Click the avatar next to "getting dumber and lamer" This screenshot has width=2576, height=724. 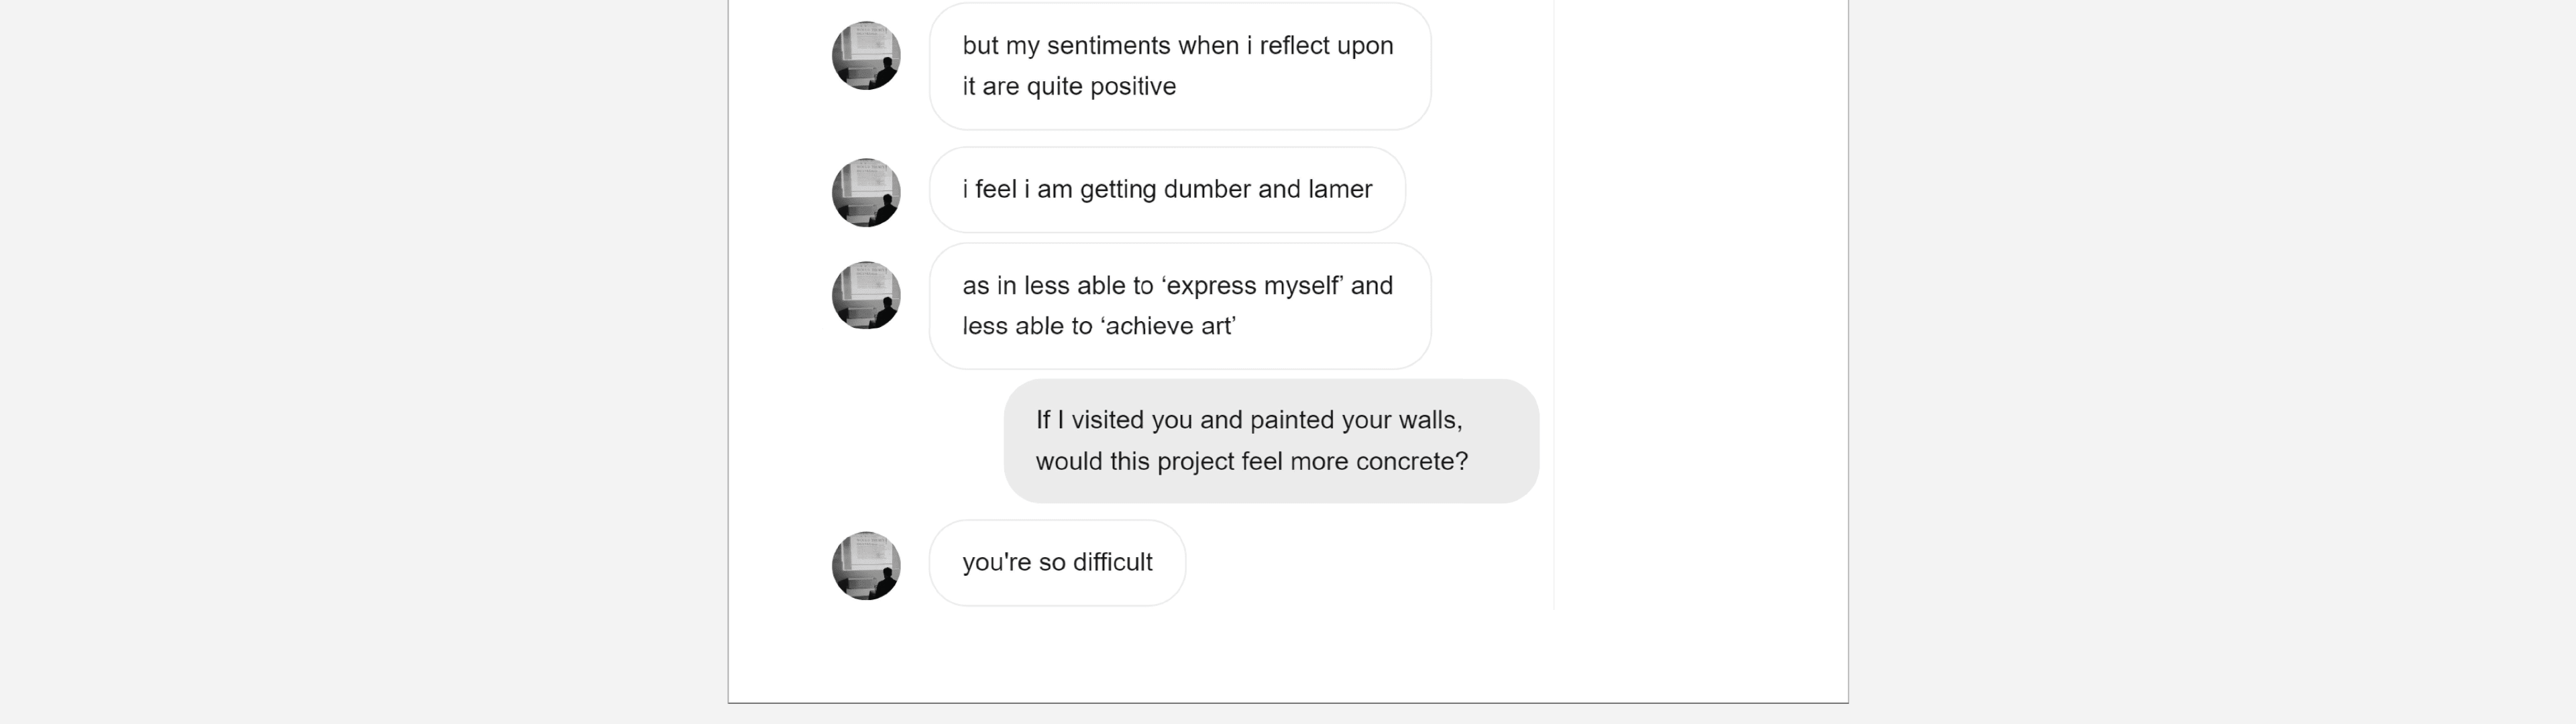(x=866, y=192)
